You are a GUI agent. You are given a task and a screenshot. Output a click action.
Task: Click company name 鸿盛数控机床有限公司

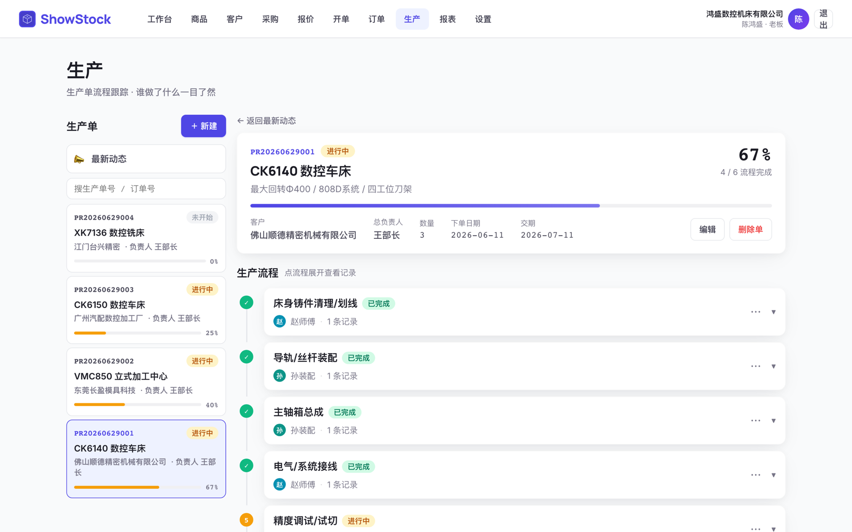(744, 14)
